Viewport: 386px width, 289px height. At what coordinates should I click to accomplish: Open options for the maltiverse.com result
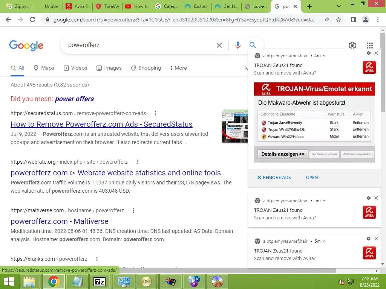pyautogui.click(x=133, y=210)
